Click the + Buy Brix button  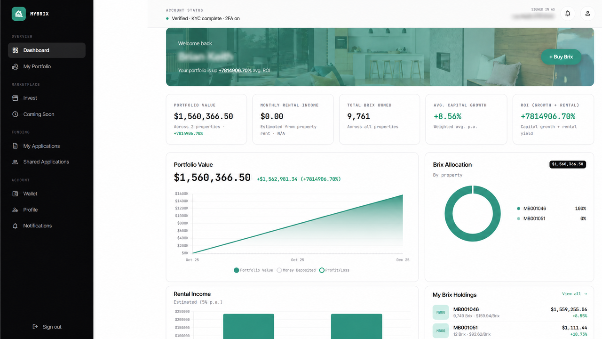pyautogui.click(x=561, y=57)
